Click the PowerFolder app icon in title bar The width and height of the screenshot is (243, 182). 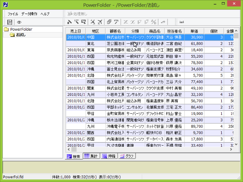tap(6, 5)
